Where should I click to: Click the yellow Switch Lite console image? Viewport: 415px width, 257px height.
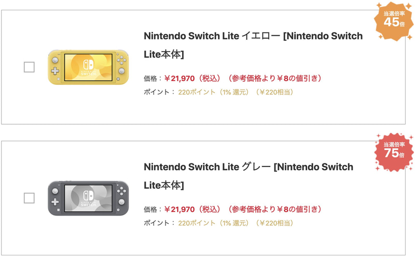[x=88, y=67]
